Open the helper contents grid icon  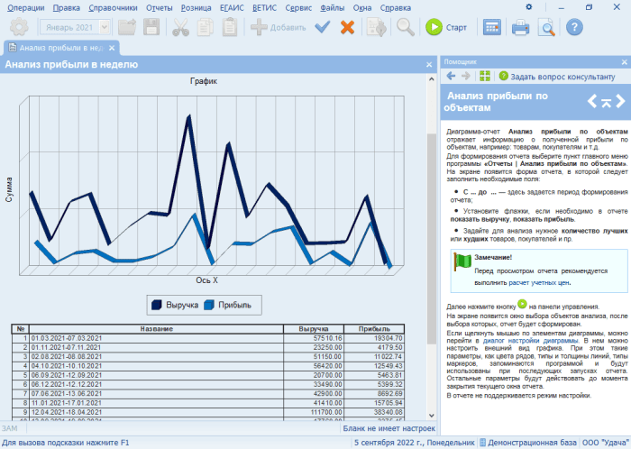coord(485,77)
